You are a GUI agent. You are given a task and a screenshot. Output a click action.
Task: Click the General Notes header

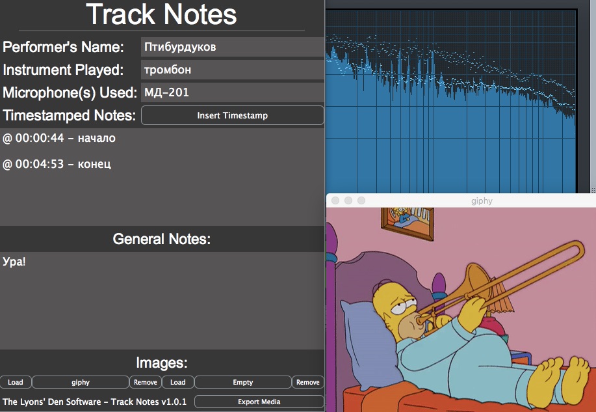(162, 239)
